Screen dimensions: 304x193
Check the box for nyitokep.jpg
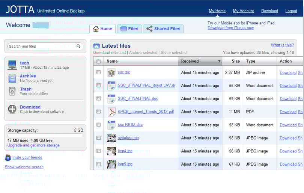[x=98, y=138]
